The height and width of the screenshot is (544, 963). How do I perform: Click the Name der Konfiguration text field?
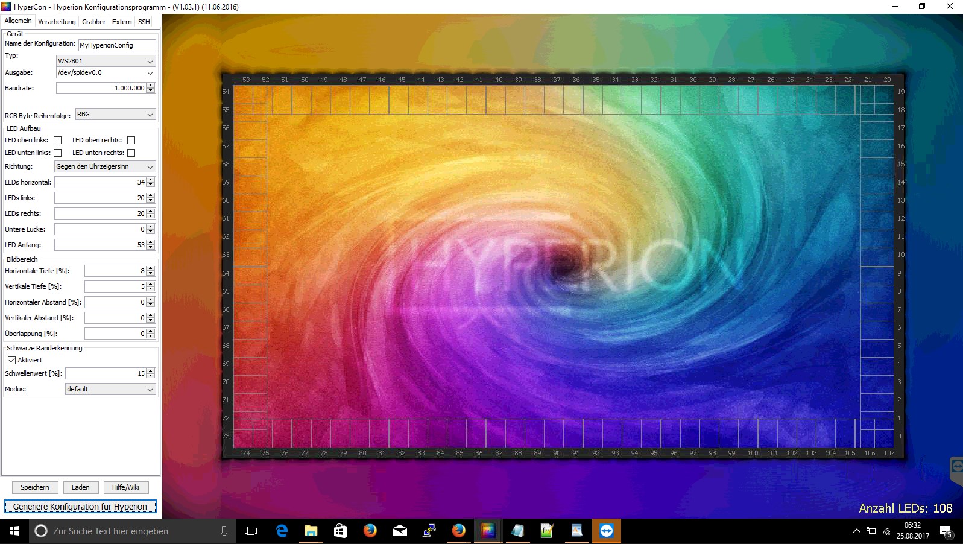coord(117,45)
